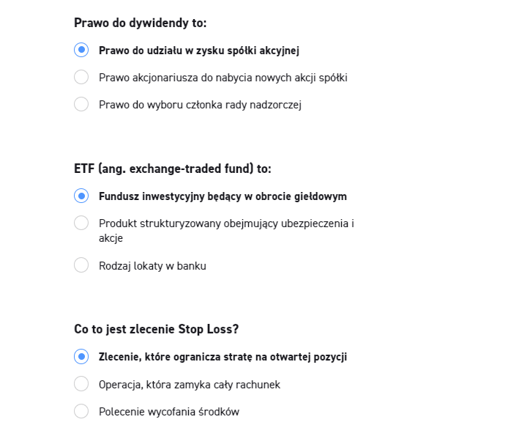The width and height of the screenshot is (519, 436).
Task: Select radio button for 'Fundusz inwestycyjny będący w obrocie giełdowym'
Action: coord(81,196)
